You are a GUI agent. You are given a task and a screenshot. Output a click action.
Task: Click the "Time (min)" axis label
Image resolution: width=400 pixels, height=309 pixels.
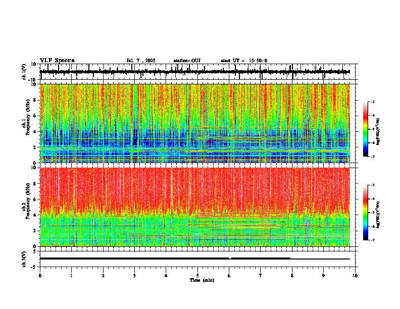point(202,280)
